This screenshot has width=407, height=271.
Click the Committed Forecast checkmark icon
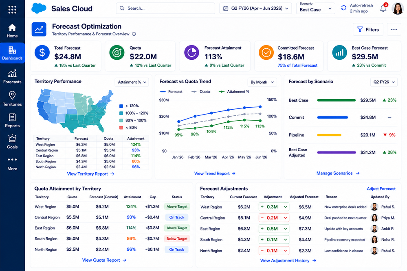pyautogui.click(x=266, y=52)
